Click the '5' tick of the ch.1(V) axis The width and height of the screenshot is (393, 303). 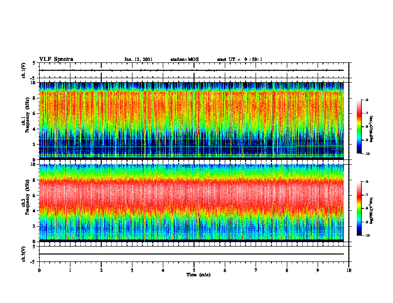(x=34, y=63)
